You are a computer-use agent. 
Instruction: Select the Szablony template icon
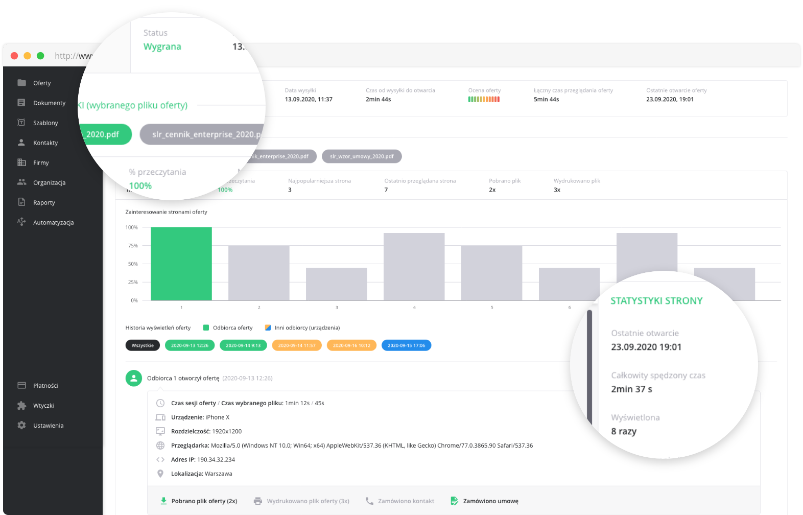coord(21,123)
